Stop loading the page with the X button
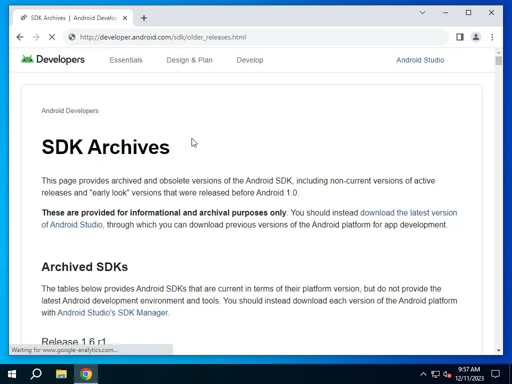This screenshot has width=512, height=384. 52,37
